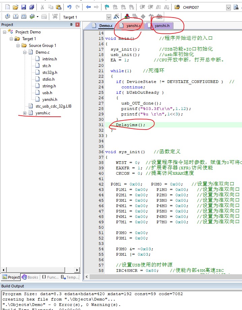
Task: Select intrins.h in the project tree
Action: click(50, 59)
